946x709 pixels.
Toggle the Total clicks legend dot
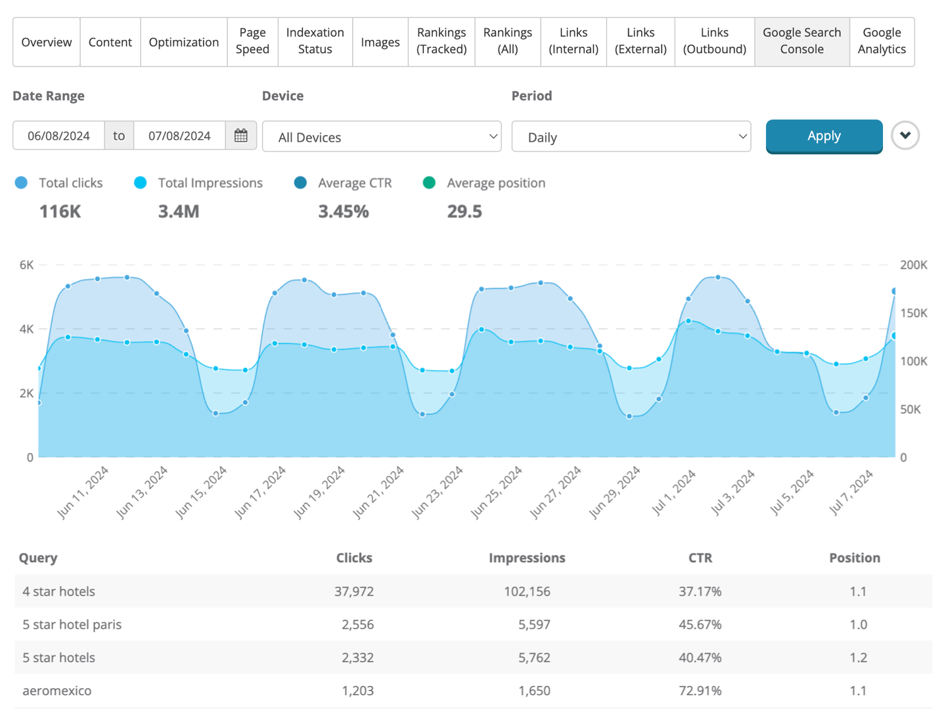coord(21,183)
